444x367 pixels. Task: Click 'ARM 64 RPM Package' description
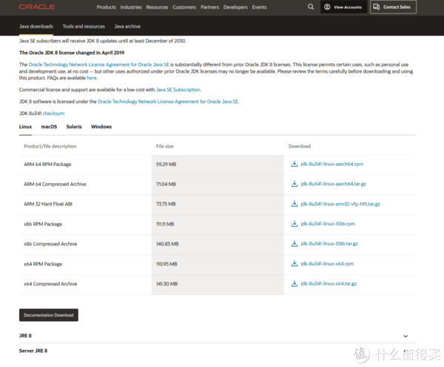47,164
